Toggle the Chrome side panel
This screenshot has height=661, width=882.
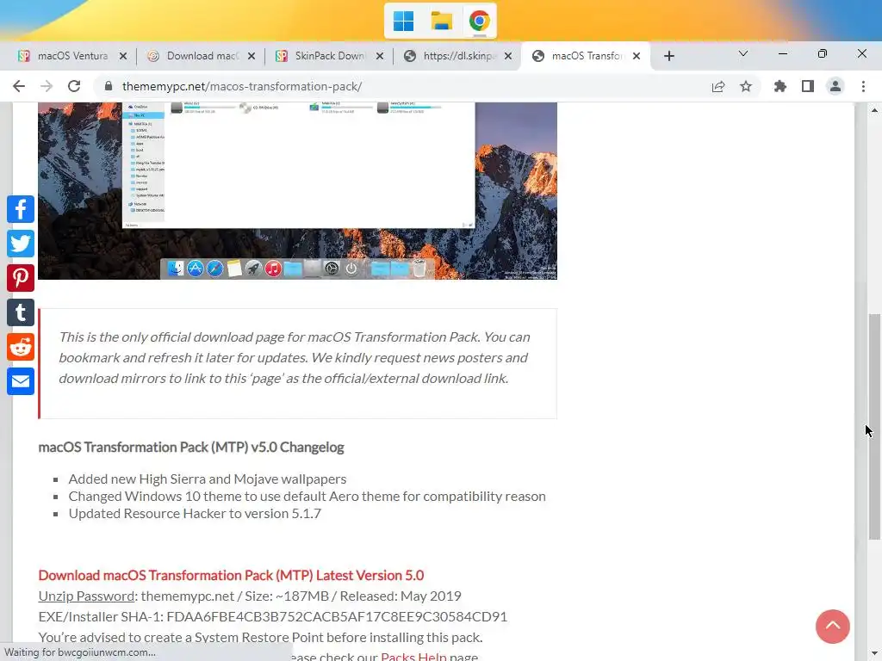[808, 87]
